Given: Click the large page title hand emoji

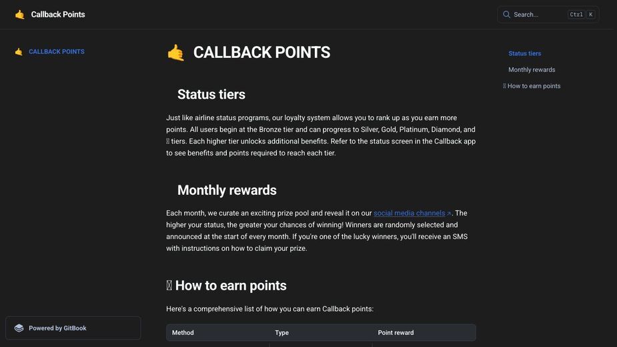Looking at the screenshot, I should click(175, 53).
